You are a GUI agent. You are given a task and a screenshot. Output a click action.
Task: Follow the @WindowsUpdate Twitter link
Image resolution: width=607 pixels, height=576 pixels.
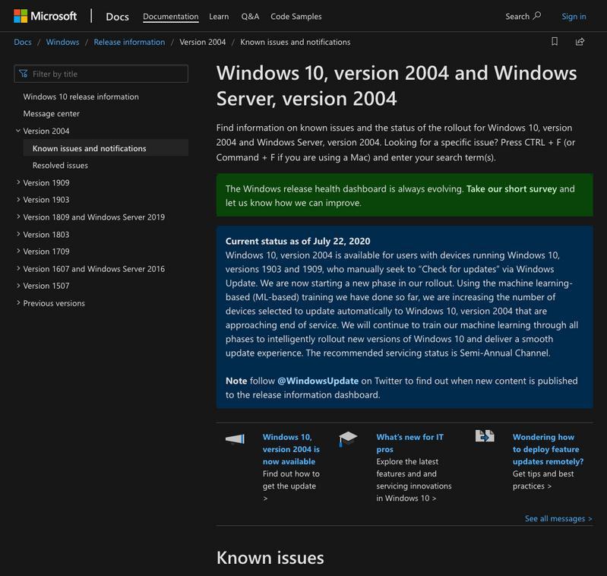click(318, 381)
